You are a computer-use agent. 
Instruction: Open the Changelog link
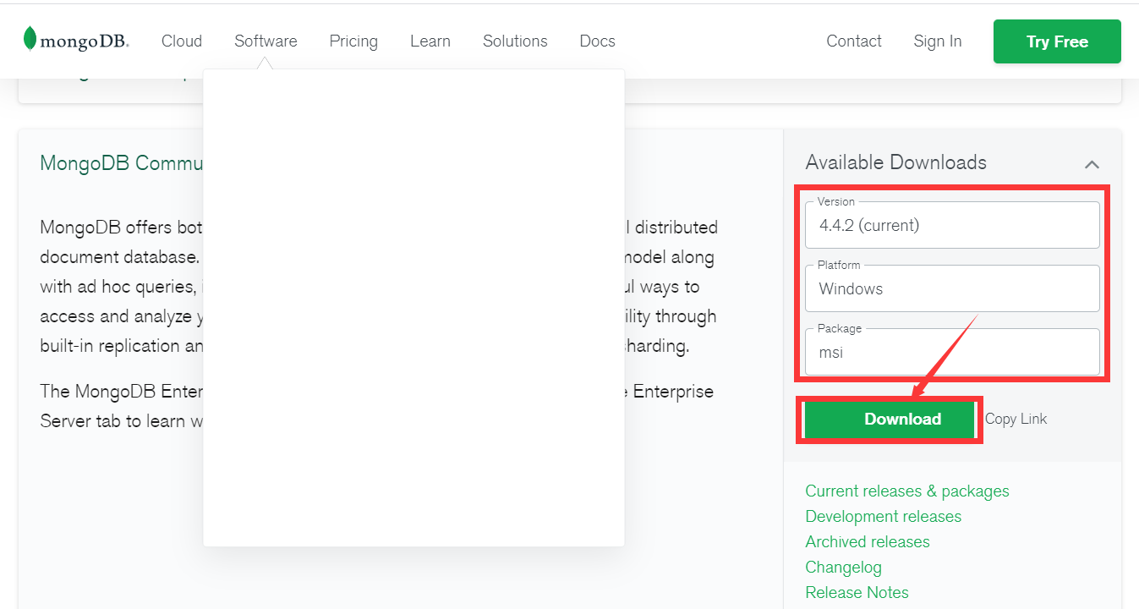tap(844, 568)
